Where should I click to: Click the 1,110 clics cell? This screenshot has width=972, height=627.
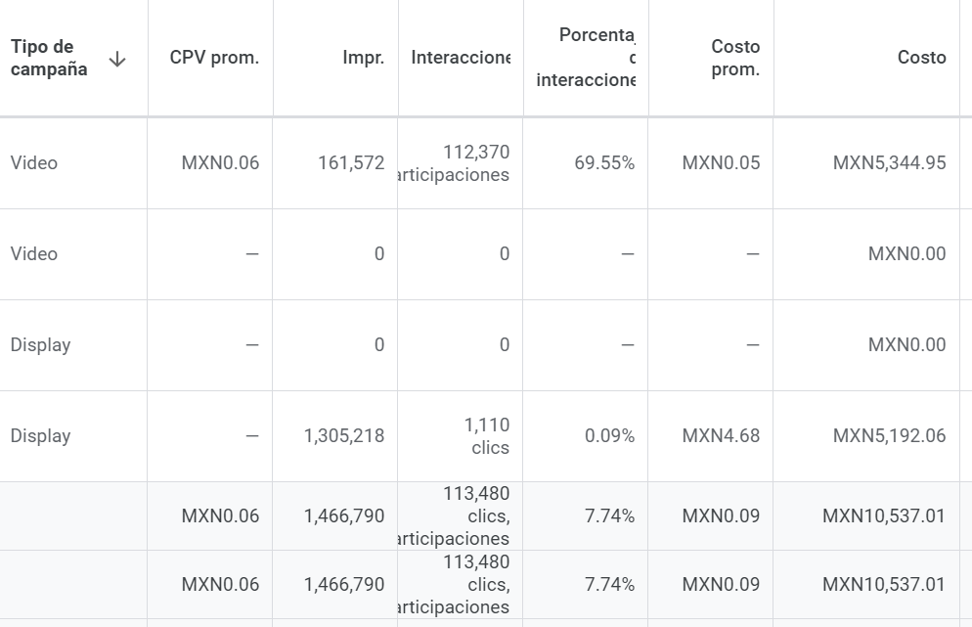[x=486, y=436]
